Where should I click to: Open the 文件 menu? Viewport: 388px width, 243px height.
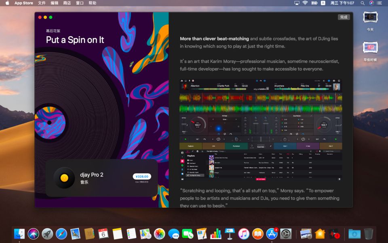tap(42, 3)
